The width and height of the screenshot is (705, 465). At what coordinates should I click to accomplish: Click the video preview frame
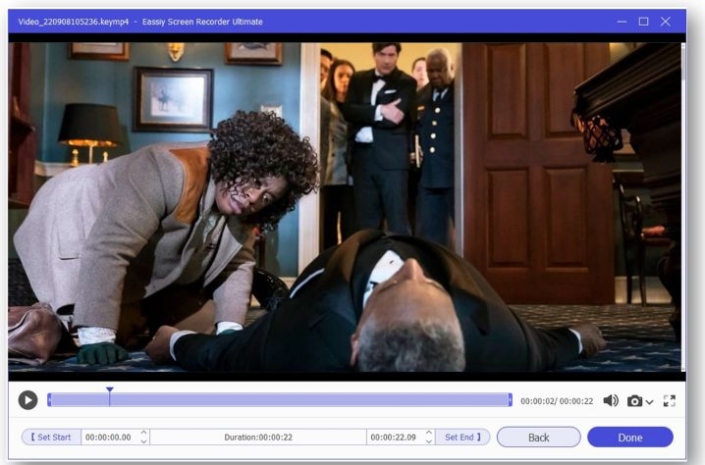click(x=345, y=207)
